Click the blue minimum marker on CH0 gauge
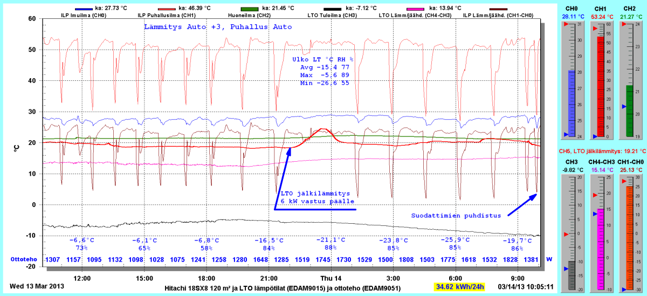Viewport: 647px width, 296px height. [566, 134]
